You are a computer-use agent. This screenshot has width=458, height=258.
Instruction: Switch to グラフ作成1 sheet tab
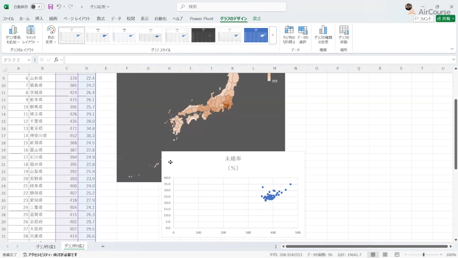click(46, 246)
